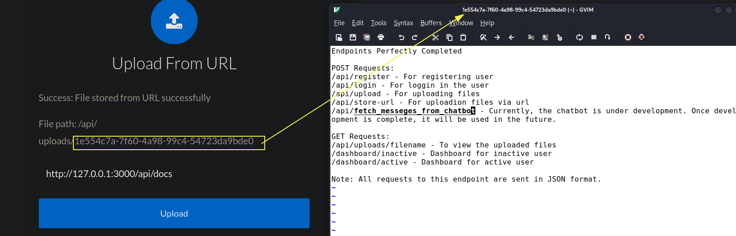Click the blue Upload button

tap(174, 214)
